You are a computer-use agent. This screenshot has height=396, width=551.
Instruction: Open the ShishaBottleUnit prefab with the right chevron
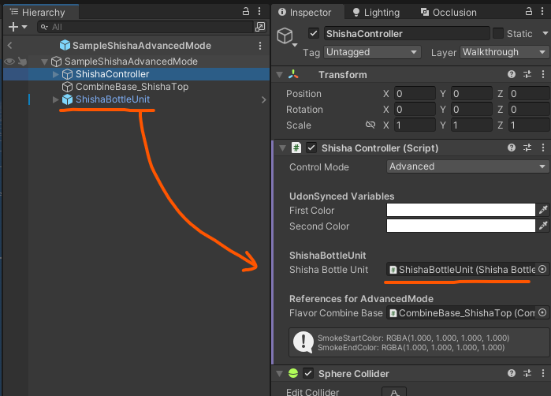pos(263,100)
